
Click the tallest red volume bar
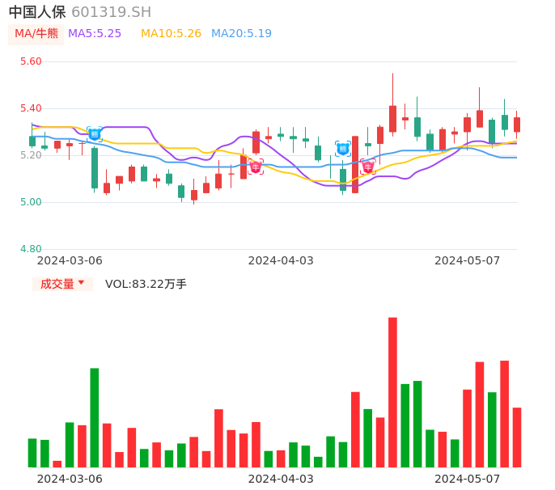pyautogui.click(x=392, y=392)
